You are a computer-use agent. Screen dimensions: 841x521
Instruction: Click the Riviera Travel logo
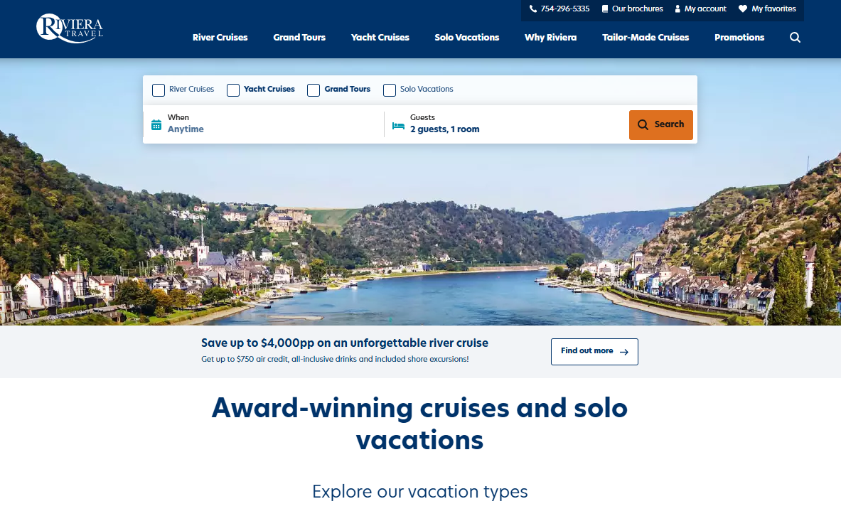coord(69,28)
